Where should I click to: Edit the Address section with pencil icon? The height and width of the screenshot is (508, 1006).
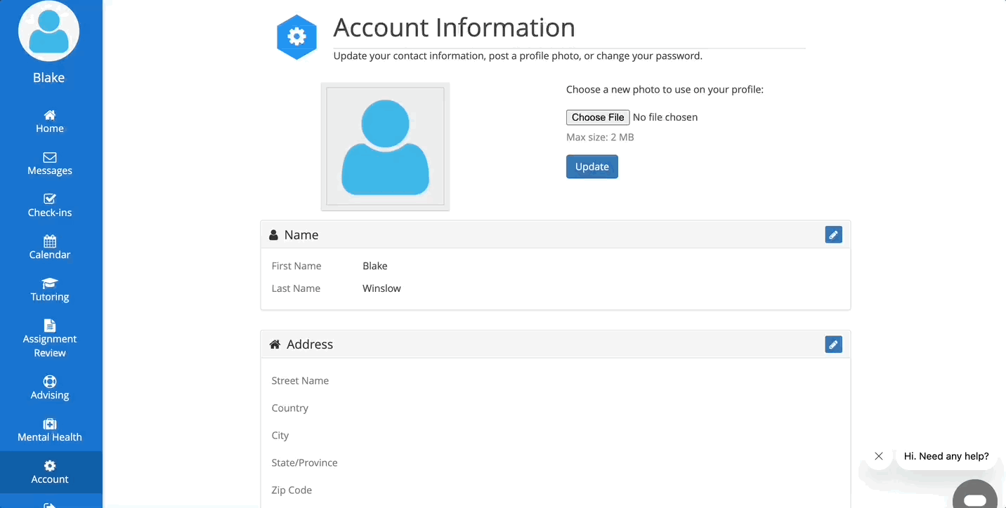point(833,345)
